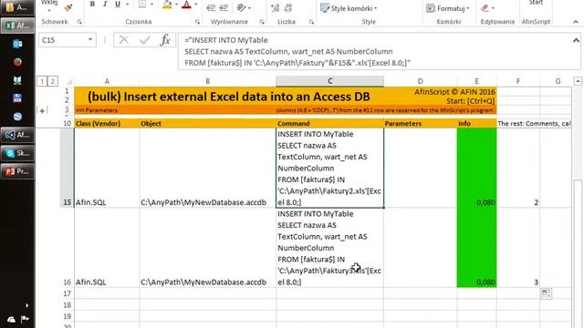584x328 pixels.
Task: Open fill color dropdown arrow
Action: [x=176, y=5]
